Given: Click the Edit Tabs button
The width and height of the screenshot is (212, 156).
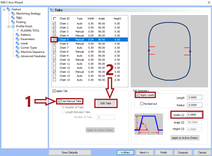Looking at the screenshot, I should pyautogui.click(x=106, y=103).
